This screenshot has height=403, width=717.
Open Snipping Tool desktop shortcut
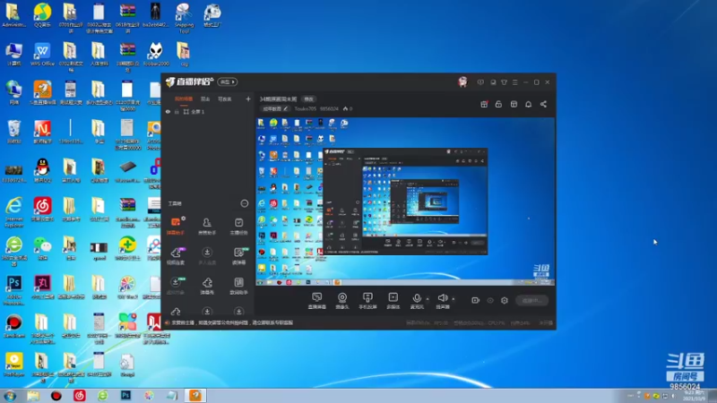coord(184,18)
